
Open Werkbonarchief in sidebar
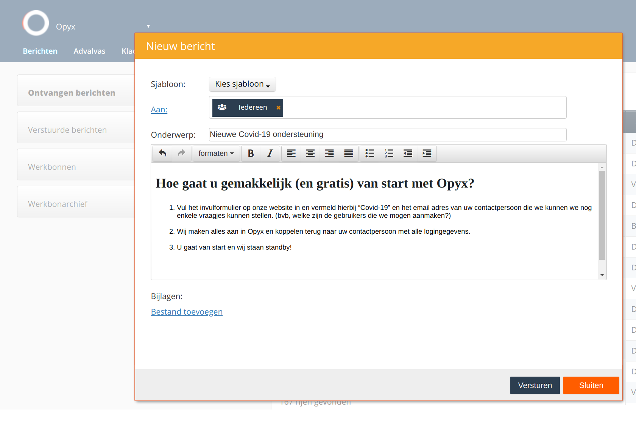coord(76,202)
